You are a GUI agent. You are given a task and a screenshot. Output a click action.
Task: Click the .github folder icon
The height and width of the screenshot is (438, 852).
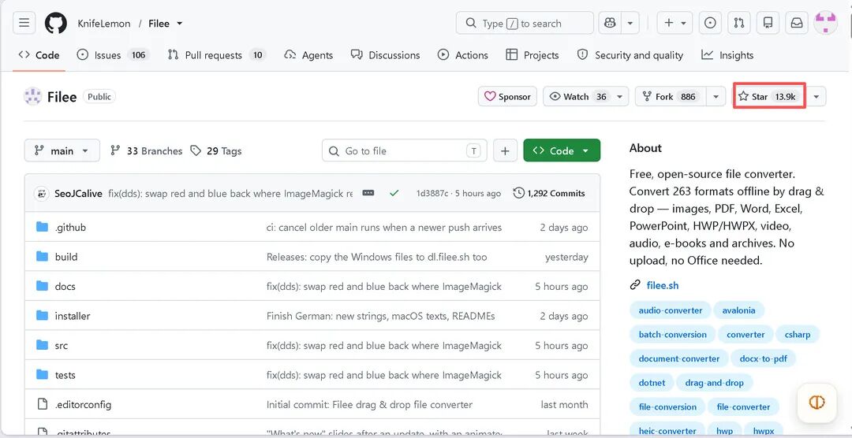pyautogui.click(x=42, y=228)
